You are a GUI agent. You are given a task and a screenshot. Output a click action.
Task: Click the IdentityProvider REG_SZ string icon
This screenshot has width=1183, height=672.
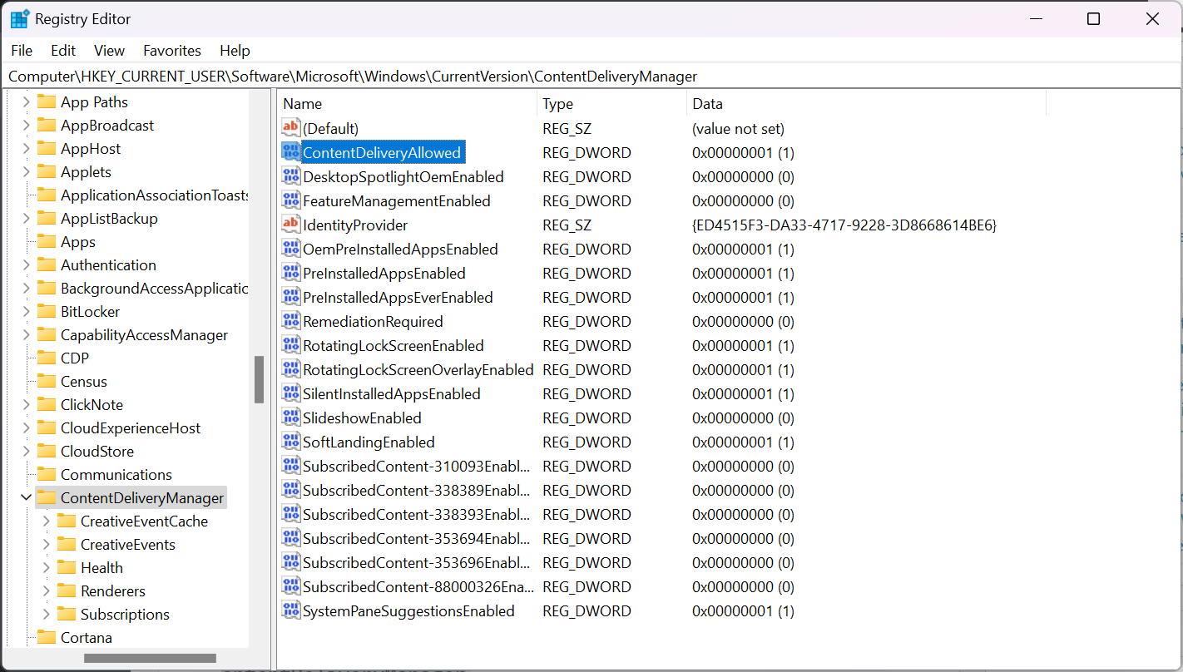(x=291, y=225)
